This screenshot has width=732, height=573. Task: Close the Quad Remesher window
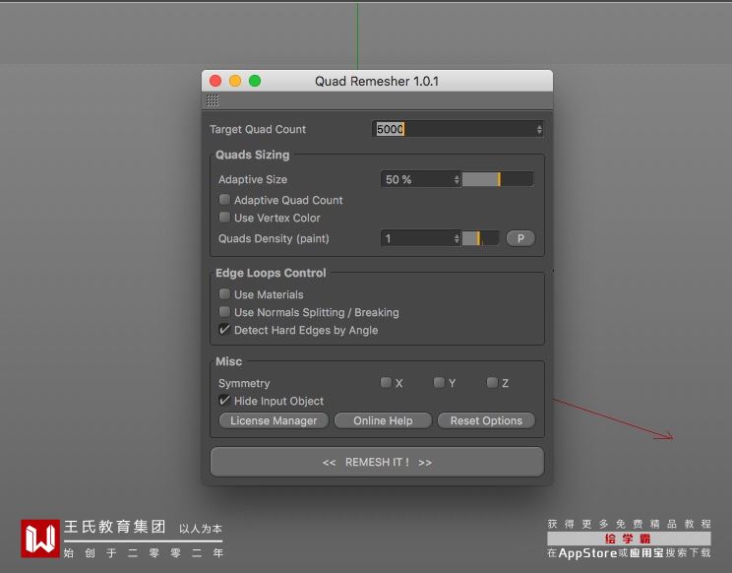point(215,81)
